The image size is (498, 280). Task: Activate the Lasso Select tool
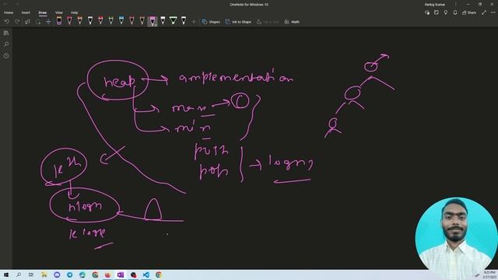tap(38, 22)
